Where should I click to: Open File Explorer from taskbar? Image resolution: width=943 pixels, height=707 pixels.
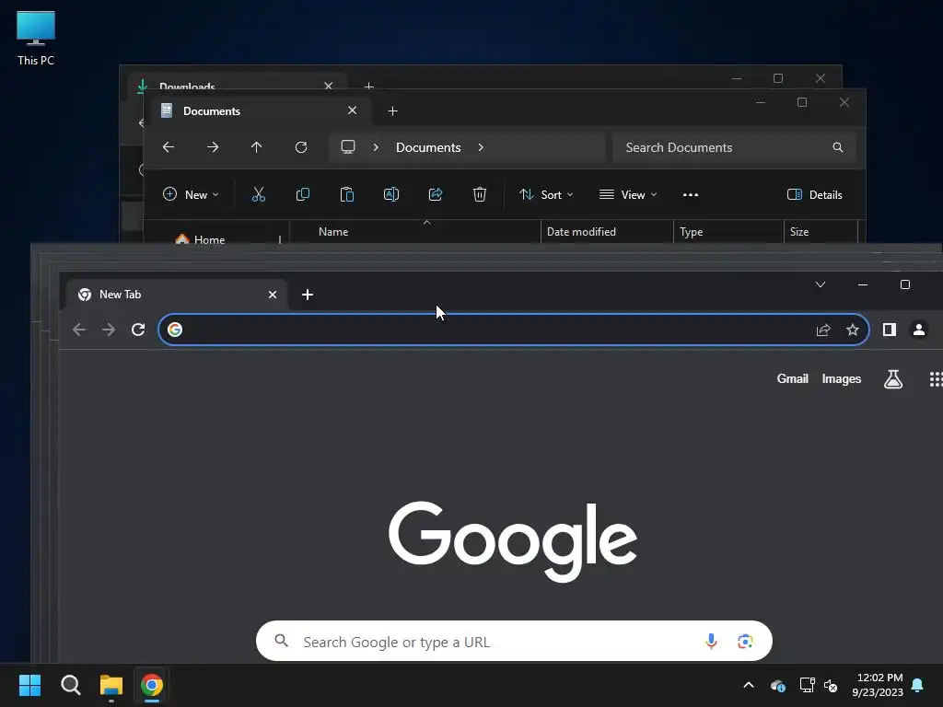pyautogui.click(x=111, y=685)
